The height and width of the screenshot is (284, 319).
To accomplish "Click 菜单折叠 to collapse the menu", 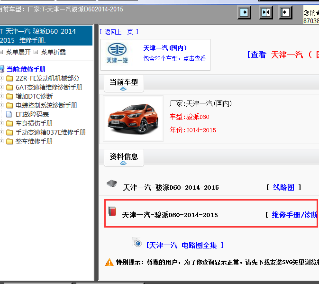I will [x=54, y=52].
